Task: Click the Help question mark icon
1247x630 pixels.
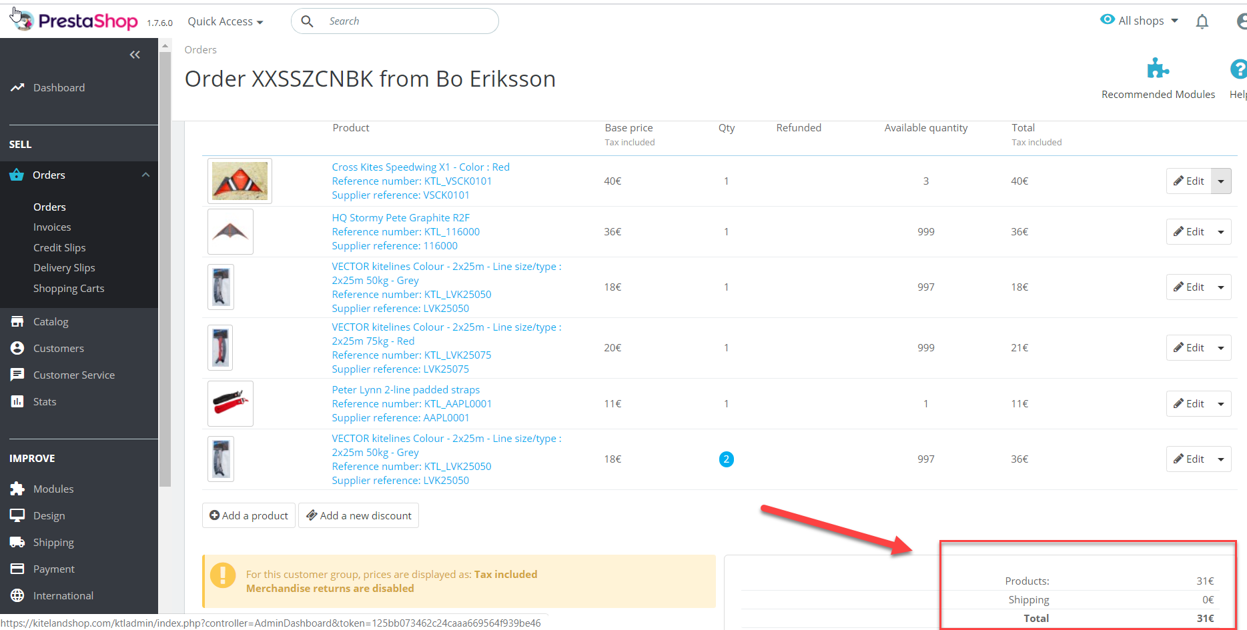Action: (1238, 69)
